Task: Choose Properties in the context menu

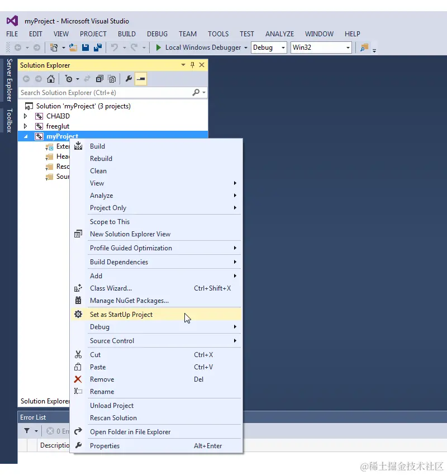Action: pyautogui.click(x=156, y=446)
